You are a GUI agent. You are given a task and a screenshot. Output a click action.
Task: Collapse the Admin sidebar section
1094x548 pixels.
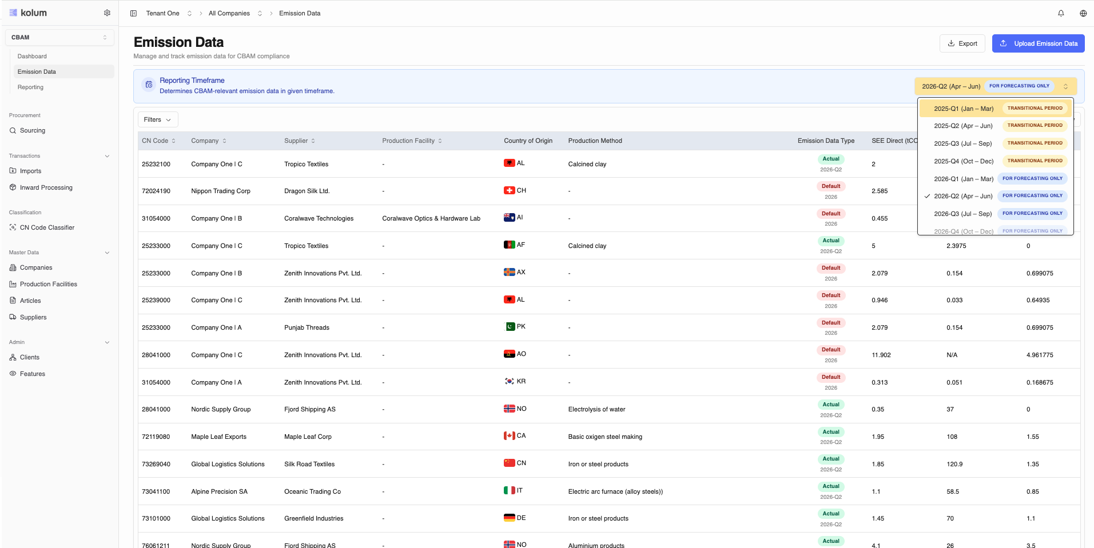tap(107, 342)
